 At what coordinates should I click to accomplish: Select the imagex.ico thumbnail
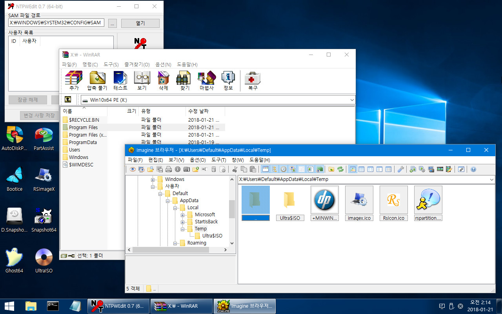coord(359,203)
